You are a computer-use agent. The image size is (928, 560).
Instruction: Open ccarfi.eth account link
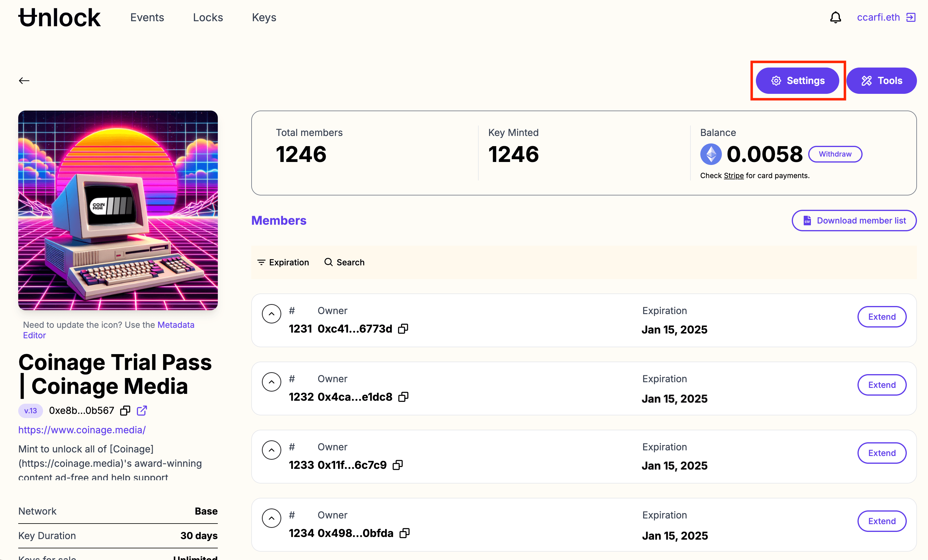pyautogui.click(x=878, y=17)
